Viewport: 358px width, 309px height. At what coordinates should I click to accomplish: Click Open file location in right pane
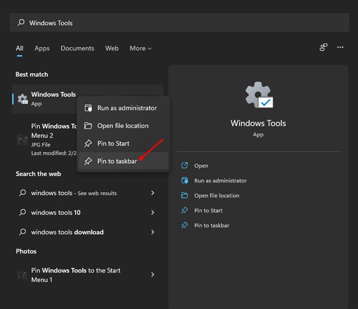pos(216,195)
